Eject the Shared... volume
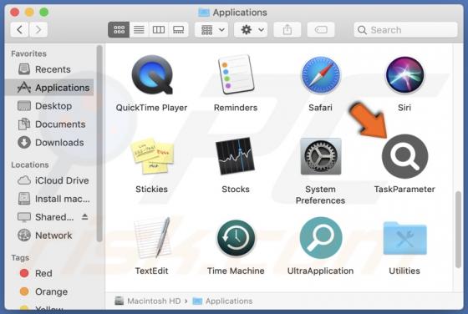468x314 pixels. click(x=84, y=217)
